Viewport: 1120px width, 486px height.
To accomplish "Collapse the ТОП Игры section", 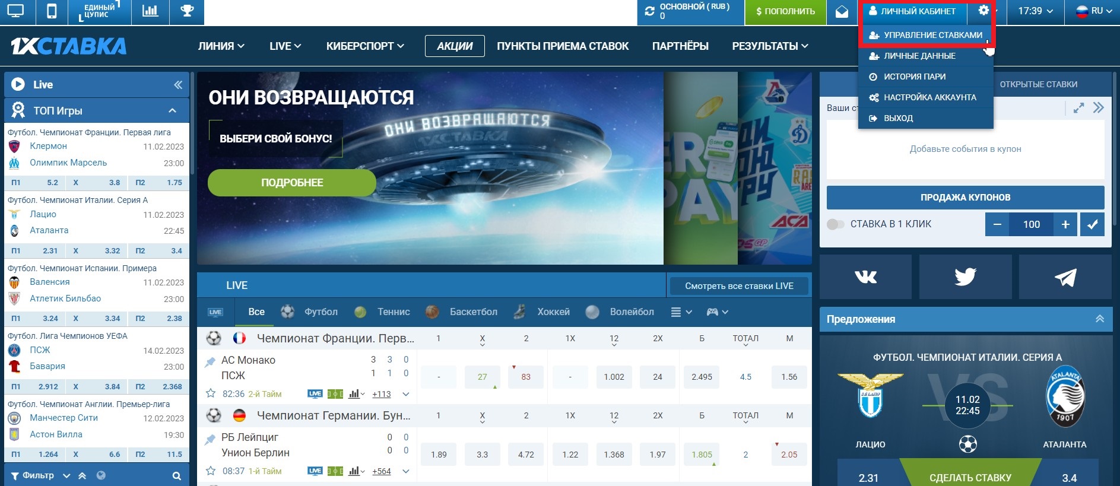I will tap(172, 110).
